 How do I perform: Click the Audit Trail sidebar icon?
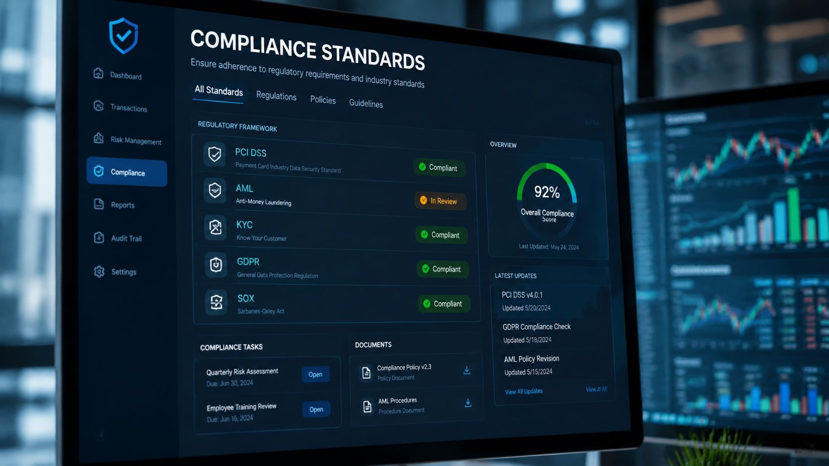tap(99, 237)
